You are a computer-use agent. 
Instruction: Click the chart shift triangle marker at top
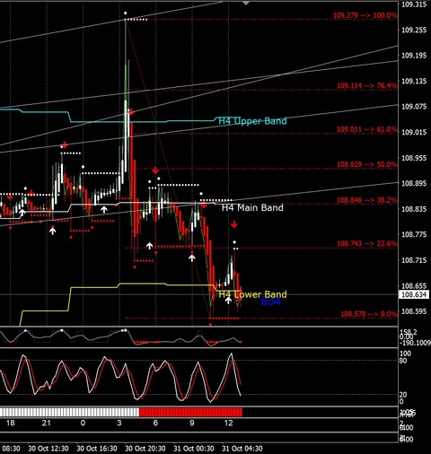coord(246,3)
